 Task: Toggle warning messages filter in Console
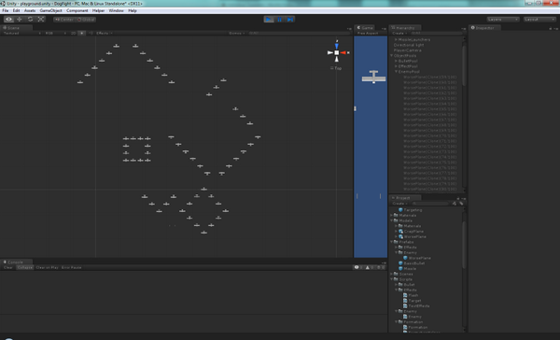[370, 267]
